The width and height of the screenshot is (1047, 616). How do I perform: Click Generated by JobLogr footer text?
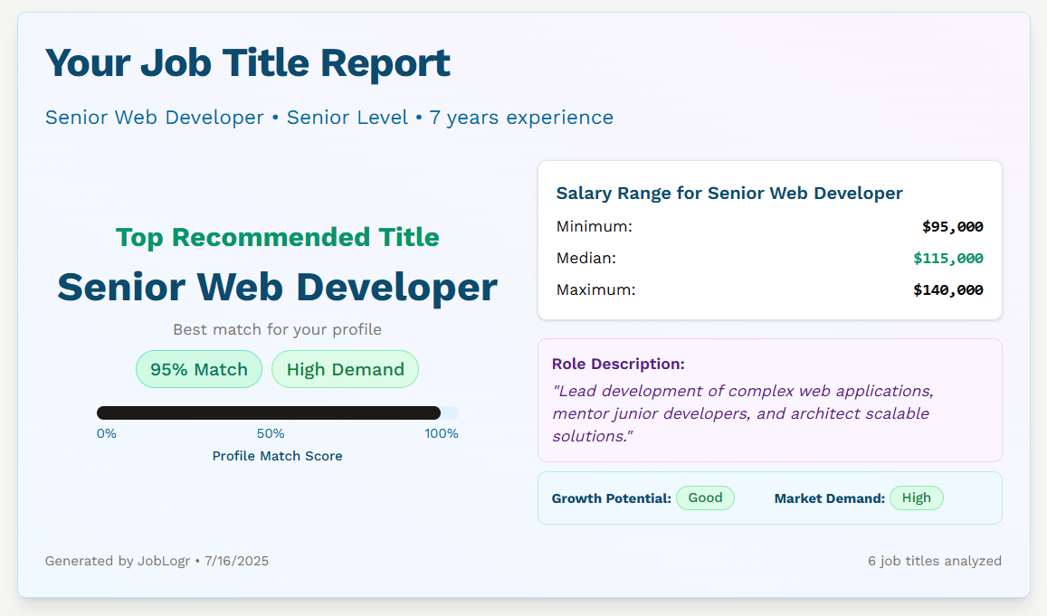157,560
